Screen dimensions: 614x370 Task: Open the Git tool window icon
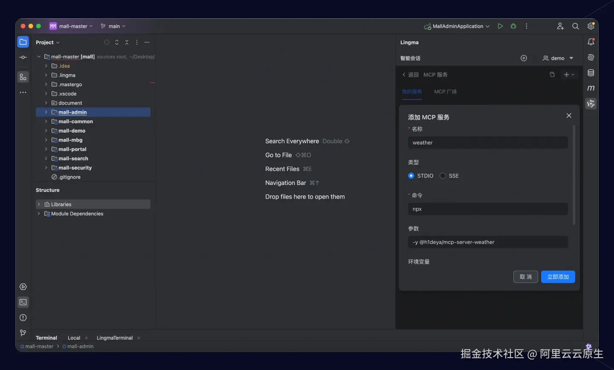(23, 333)
